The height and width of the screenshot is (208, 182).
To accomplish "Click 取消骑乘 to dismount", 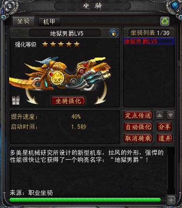I will (x=138, y=138).
